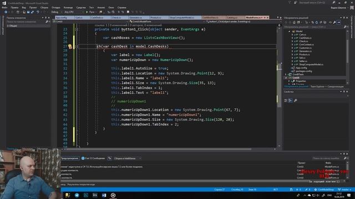Open the Any CPU platform dropdown
This screenshot has height=199, width=355.
coord(74,12)
